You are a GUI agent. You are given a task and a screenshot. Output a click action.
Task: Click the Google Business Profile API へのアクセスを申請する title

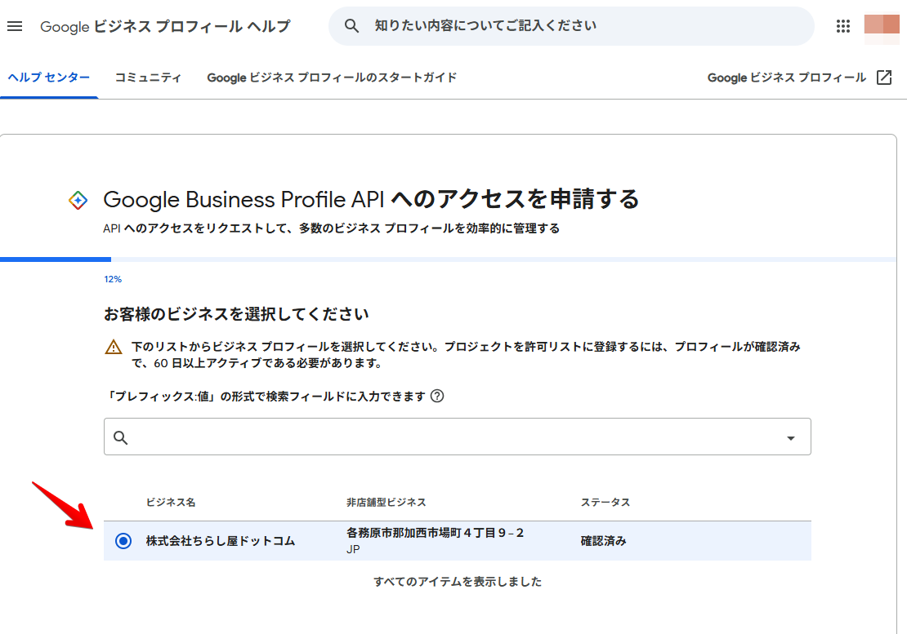coord(371,199)
